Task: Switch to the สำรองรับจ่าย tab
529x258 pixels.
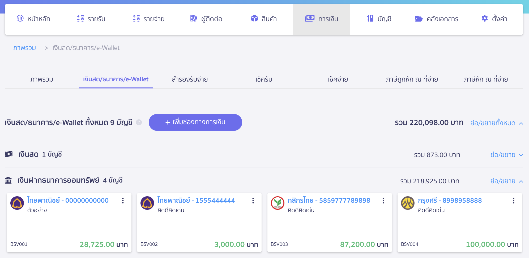Action: coord(190,79)
